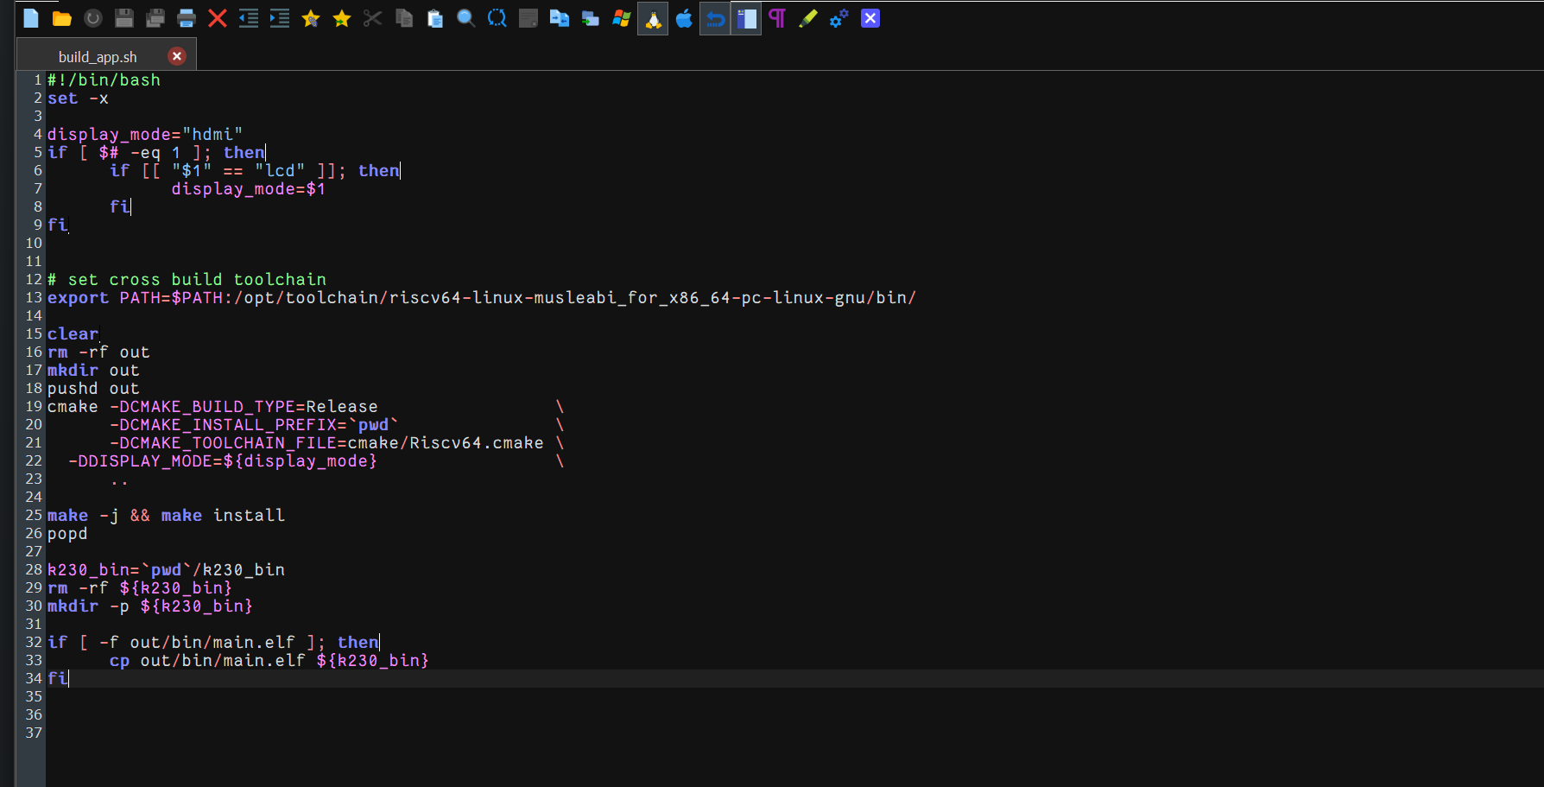Image resolution: width=1544 pixels, height=787 pixels.
Task: Click 'pushd out' on line 18
Action: point(93,388)
